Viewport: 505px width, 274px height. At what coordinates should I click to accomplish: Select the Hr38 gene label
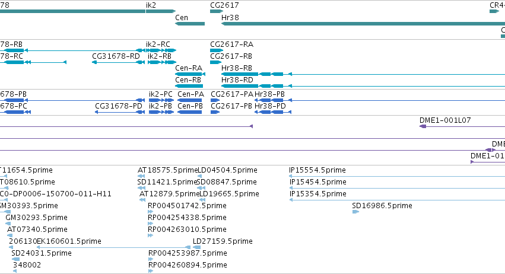pos(230,18)
